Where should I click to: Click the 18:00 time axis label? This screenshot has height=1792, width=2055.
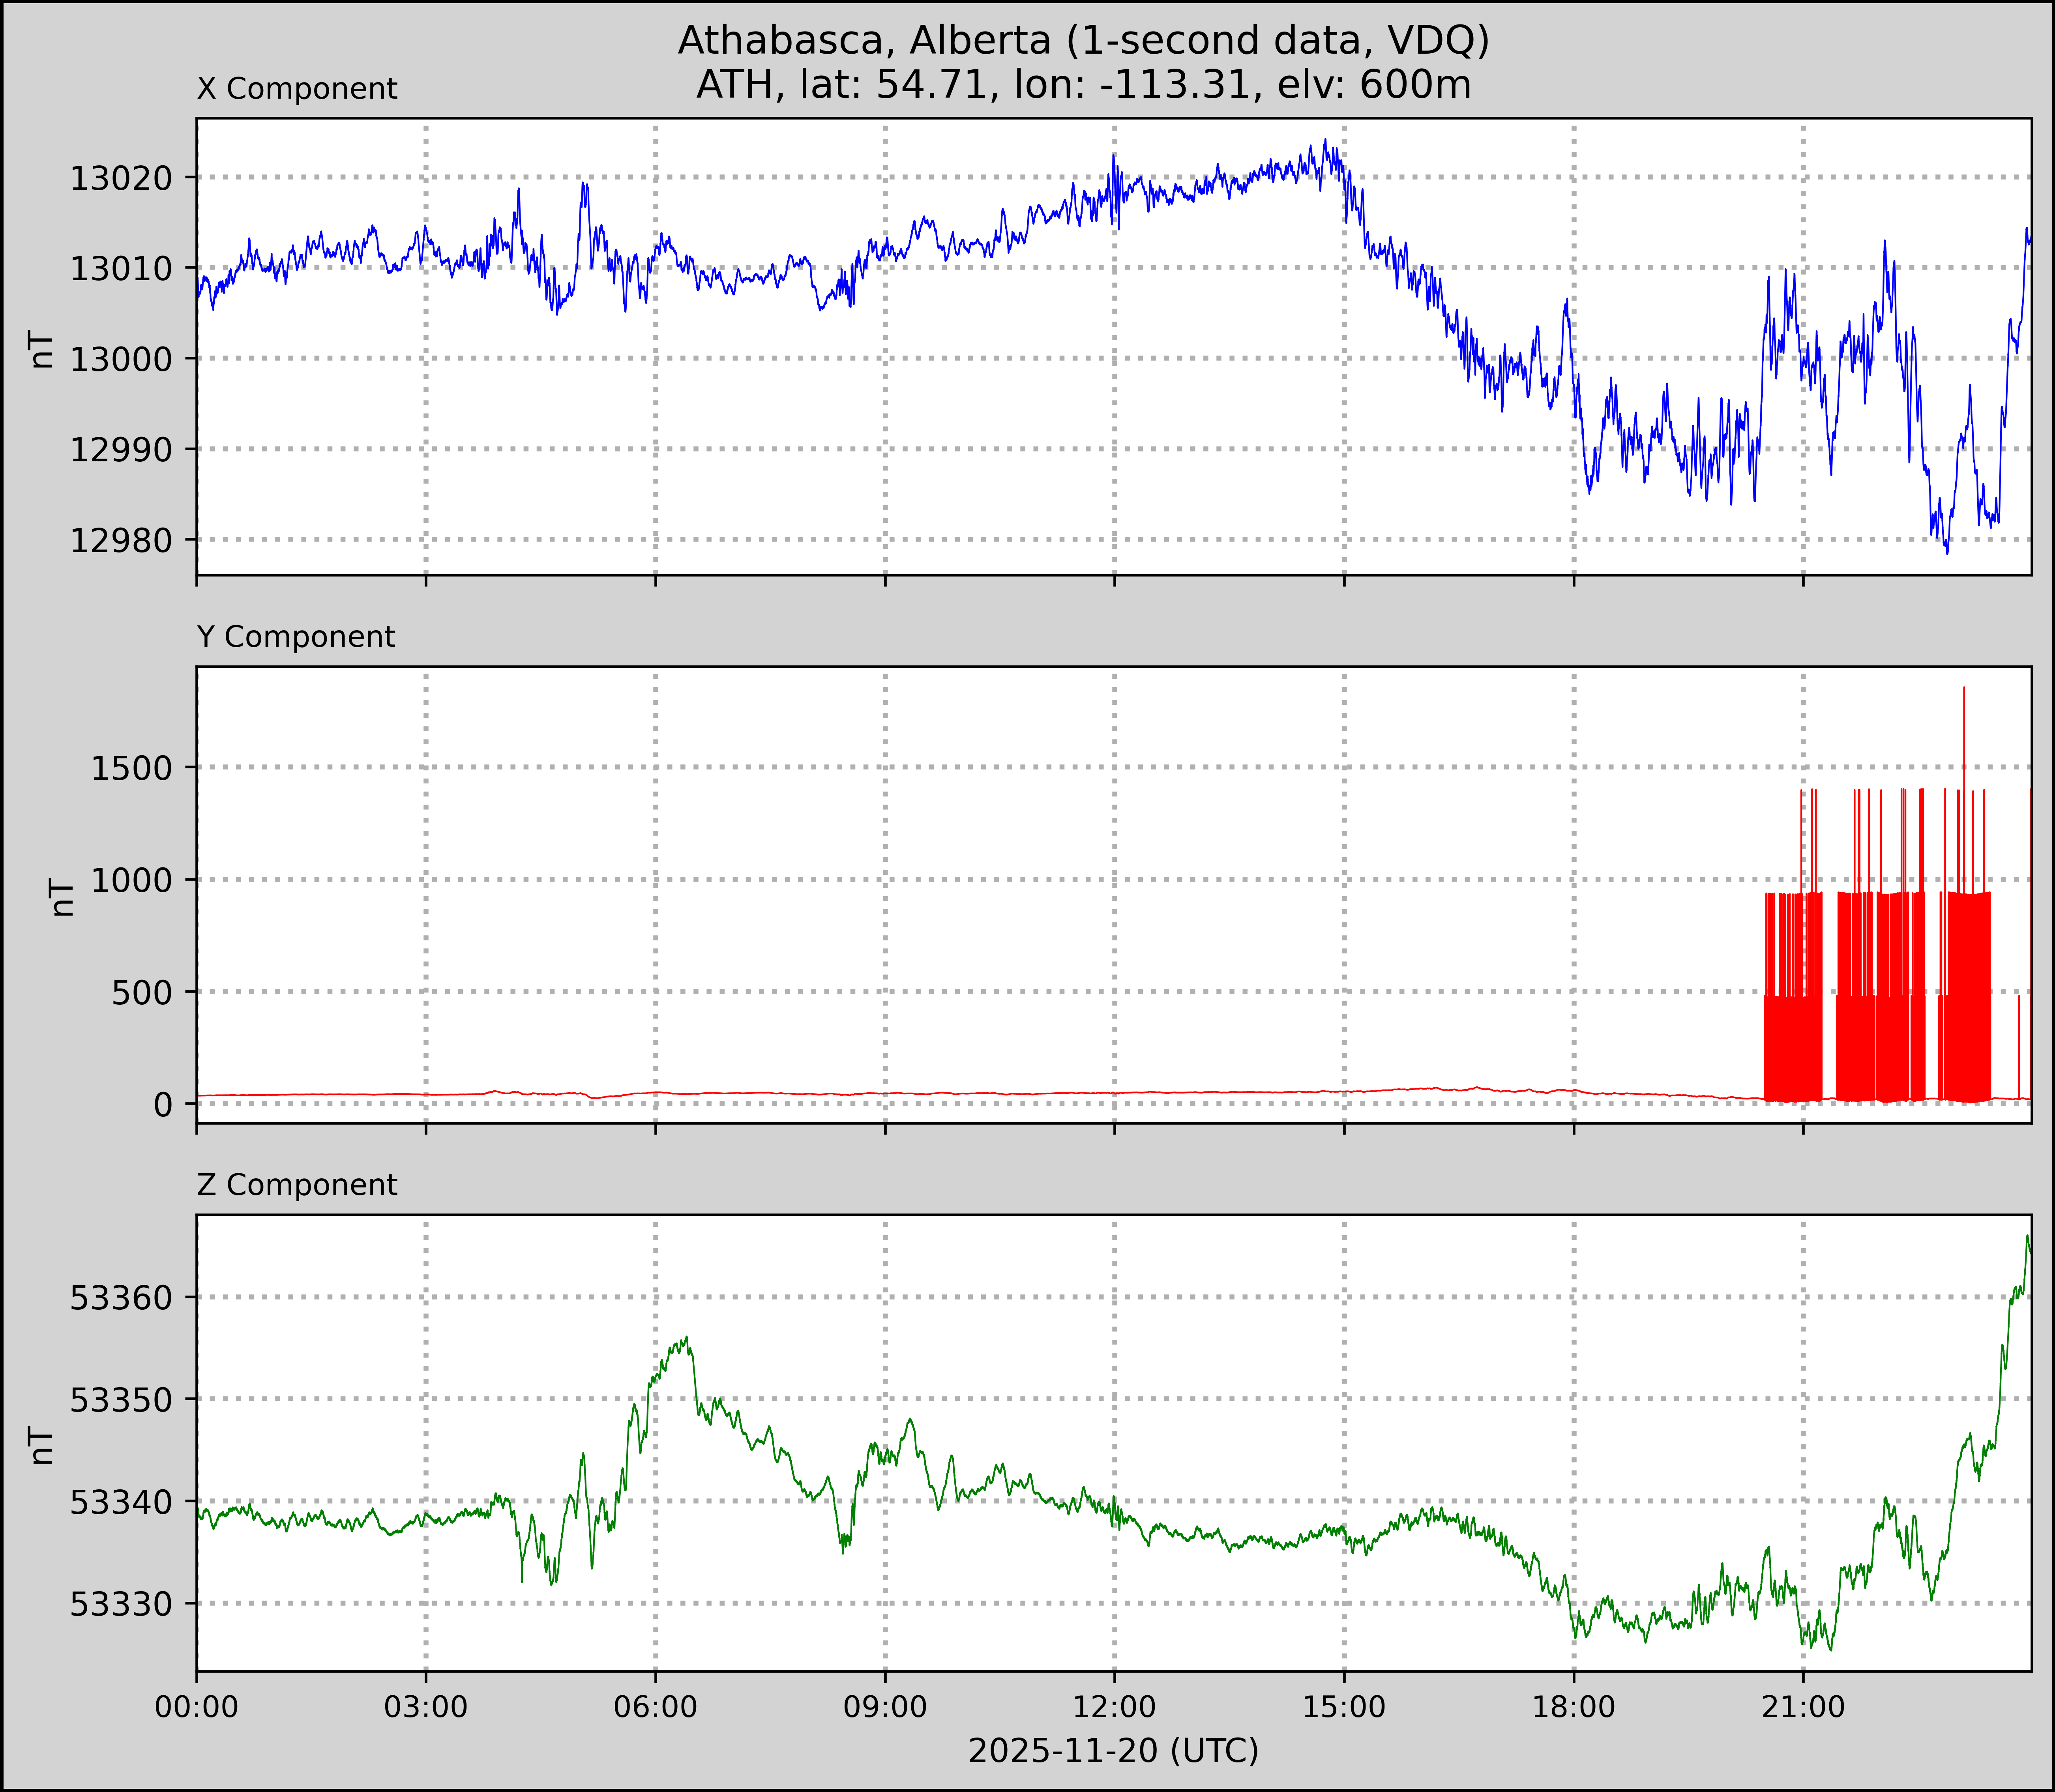coord(1573,1707)
